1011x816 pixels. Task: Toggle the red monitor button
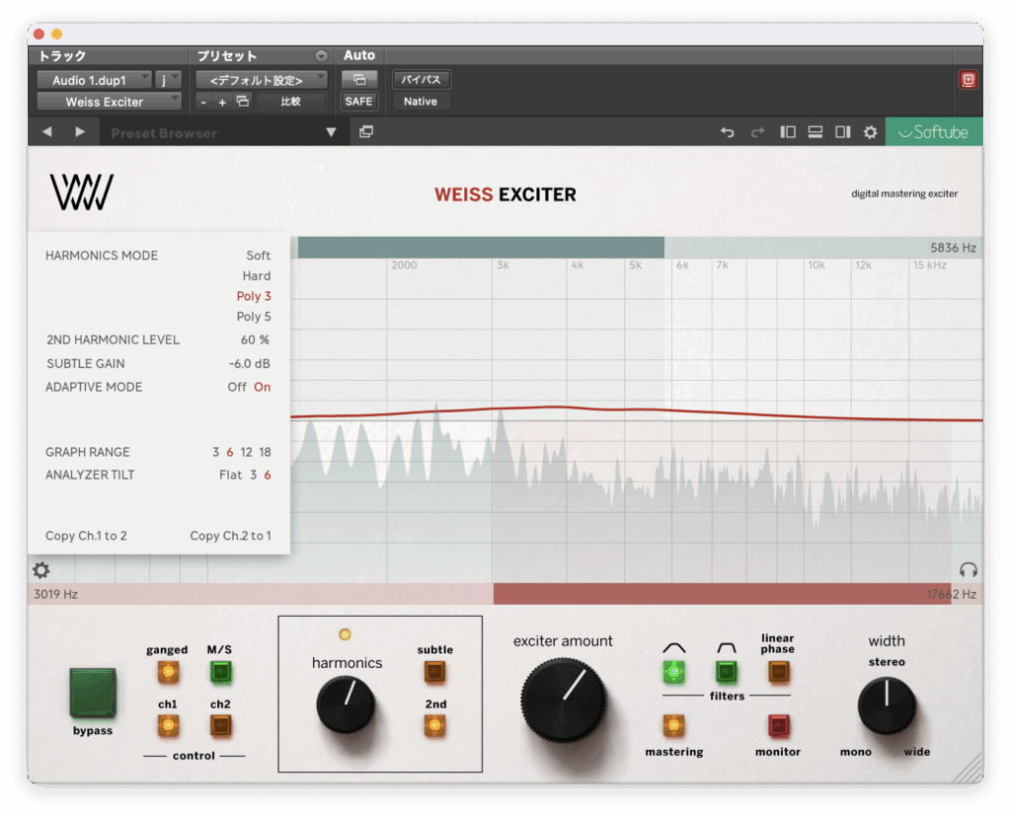pos(778,726)
